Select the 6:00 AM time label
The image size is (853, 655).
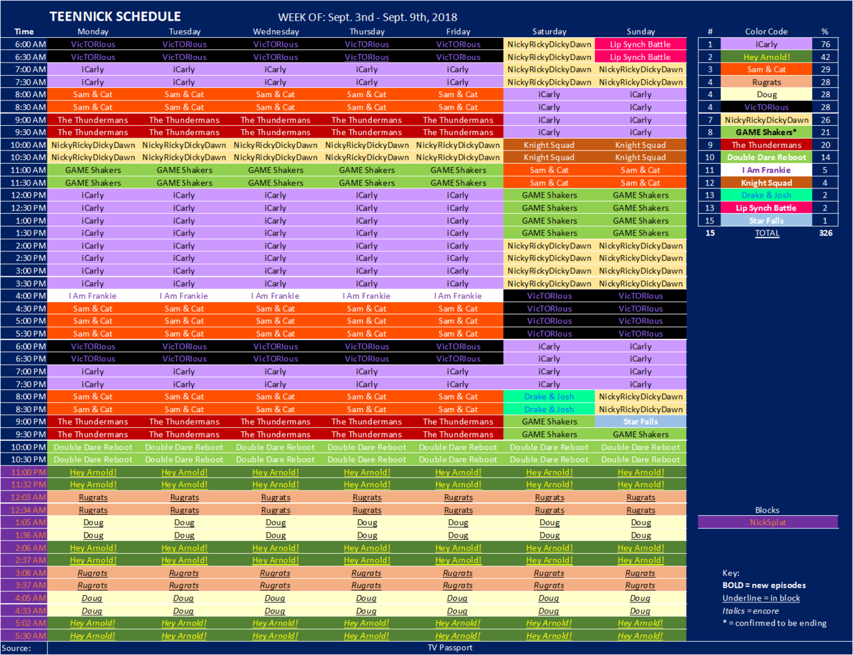point(31,44)
